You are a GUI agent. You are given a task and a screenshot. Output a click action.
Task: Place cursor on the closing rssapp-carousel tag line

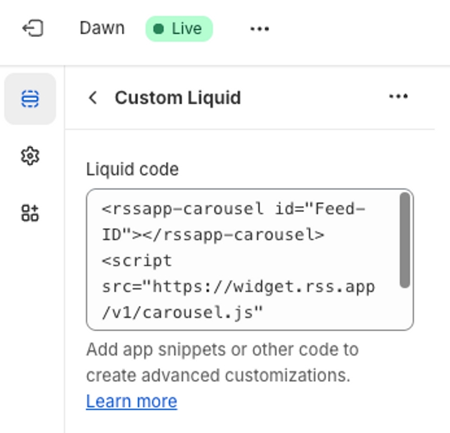[213, 235]
